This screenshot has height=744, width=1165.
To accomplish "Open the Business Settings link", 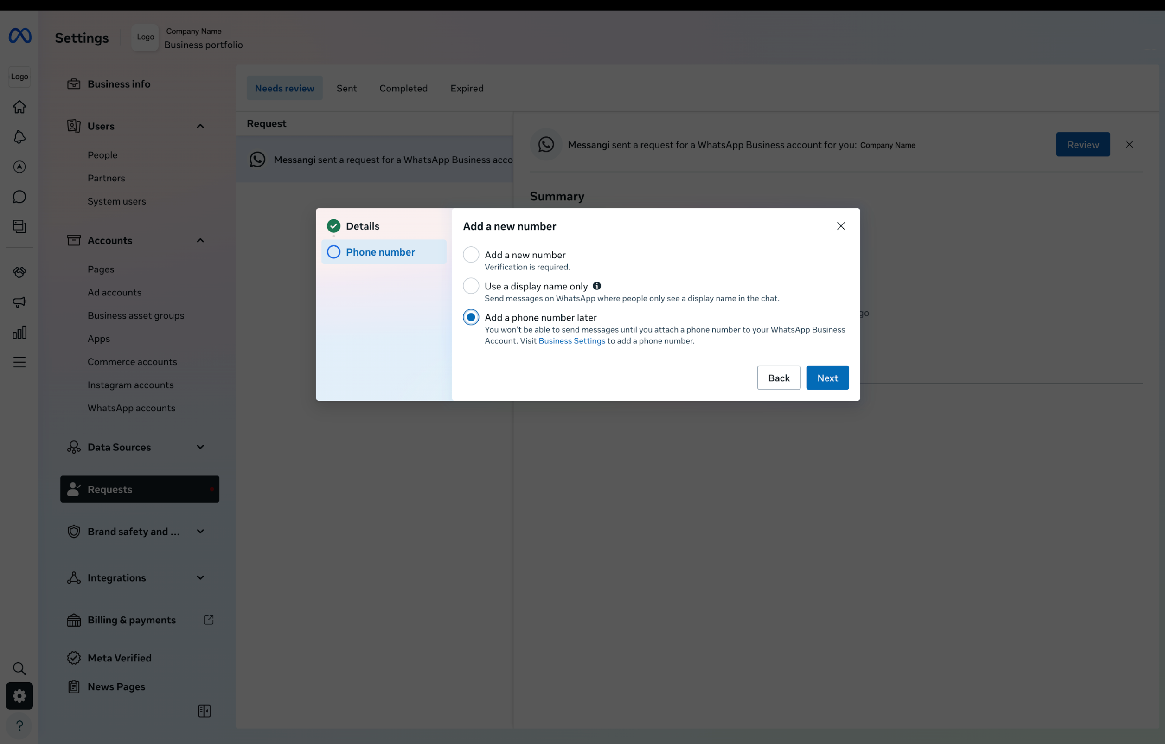I will click(571, 341).
